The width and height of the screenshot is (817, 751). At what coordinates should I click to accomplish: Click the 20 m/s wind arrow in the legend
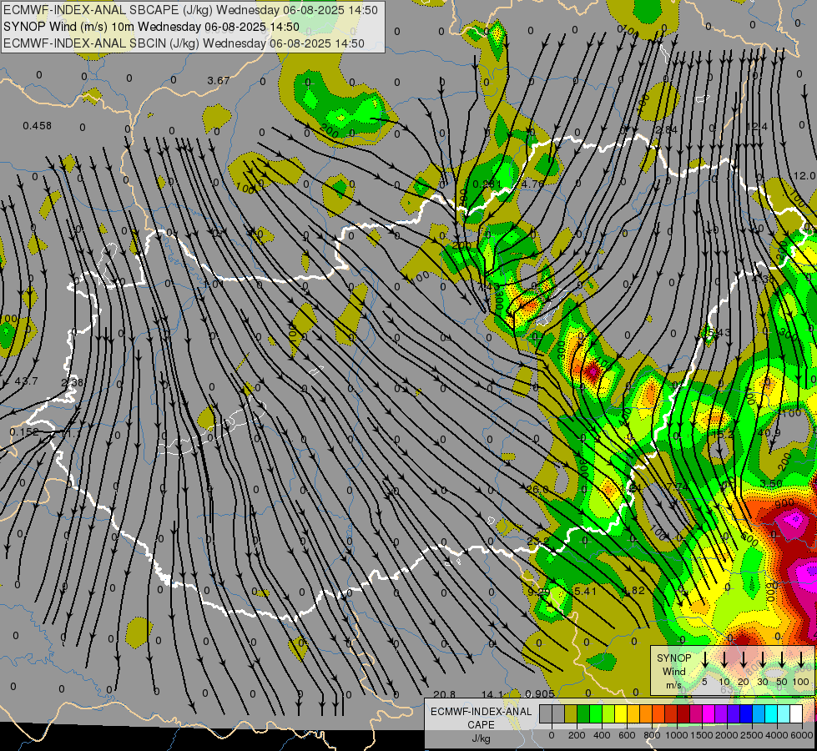click(744, 660)
